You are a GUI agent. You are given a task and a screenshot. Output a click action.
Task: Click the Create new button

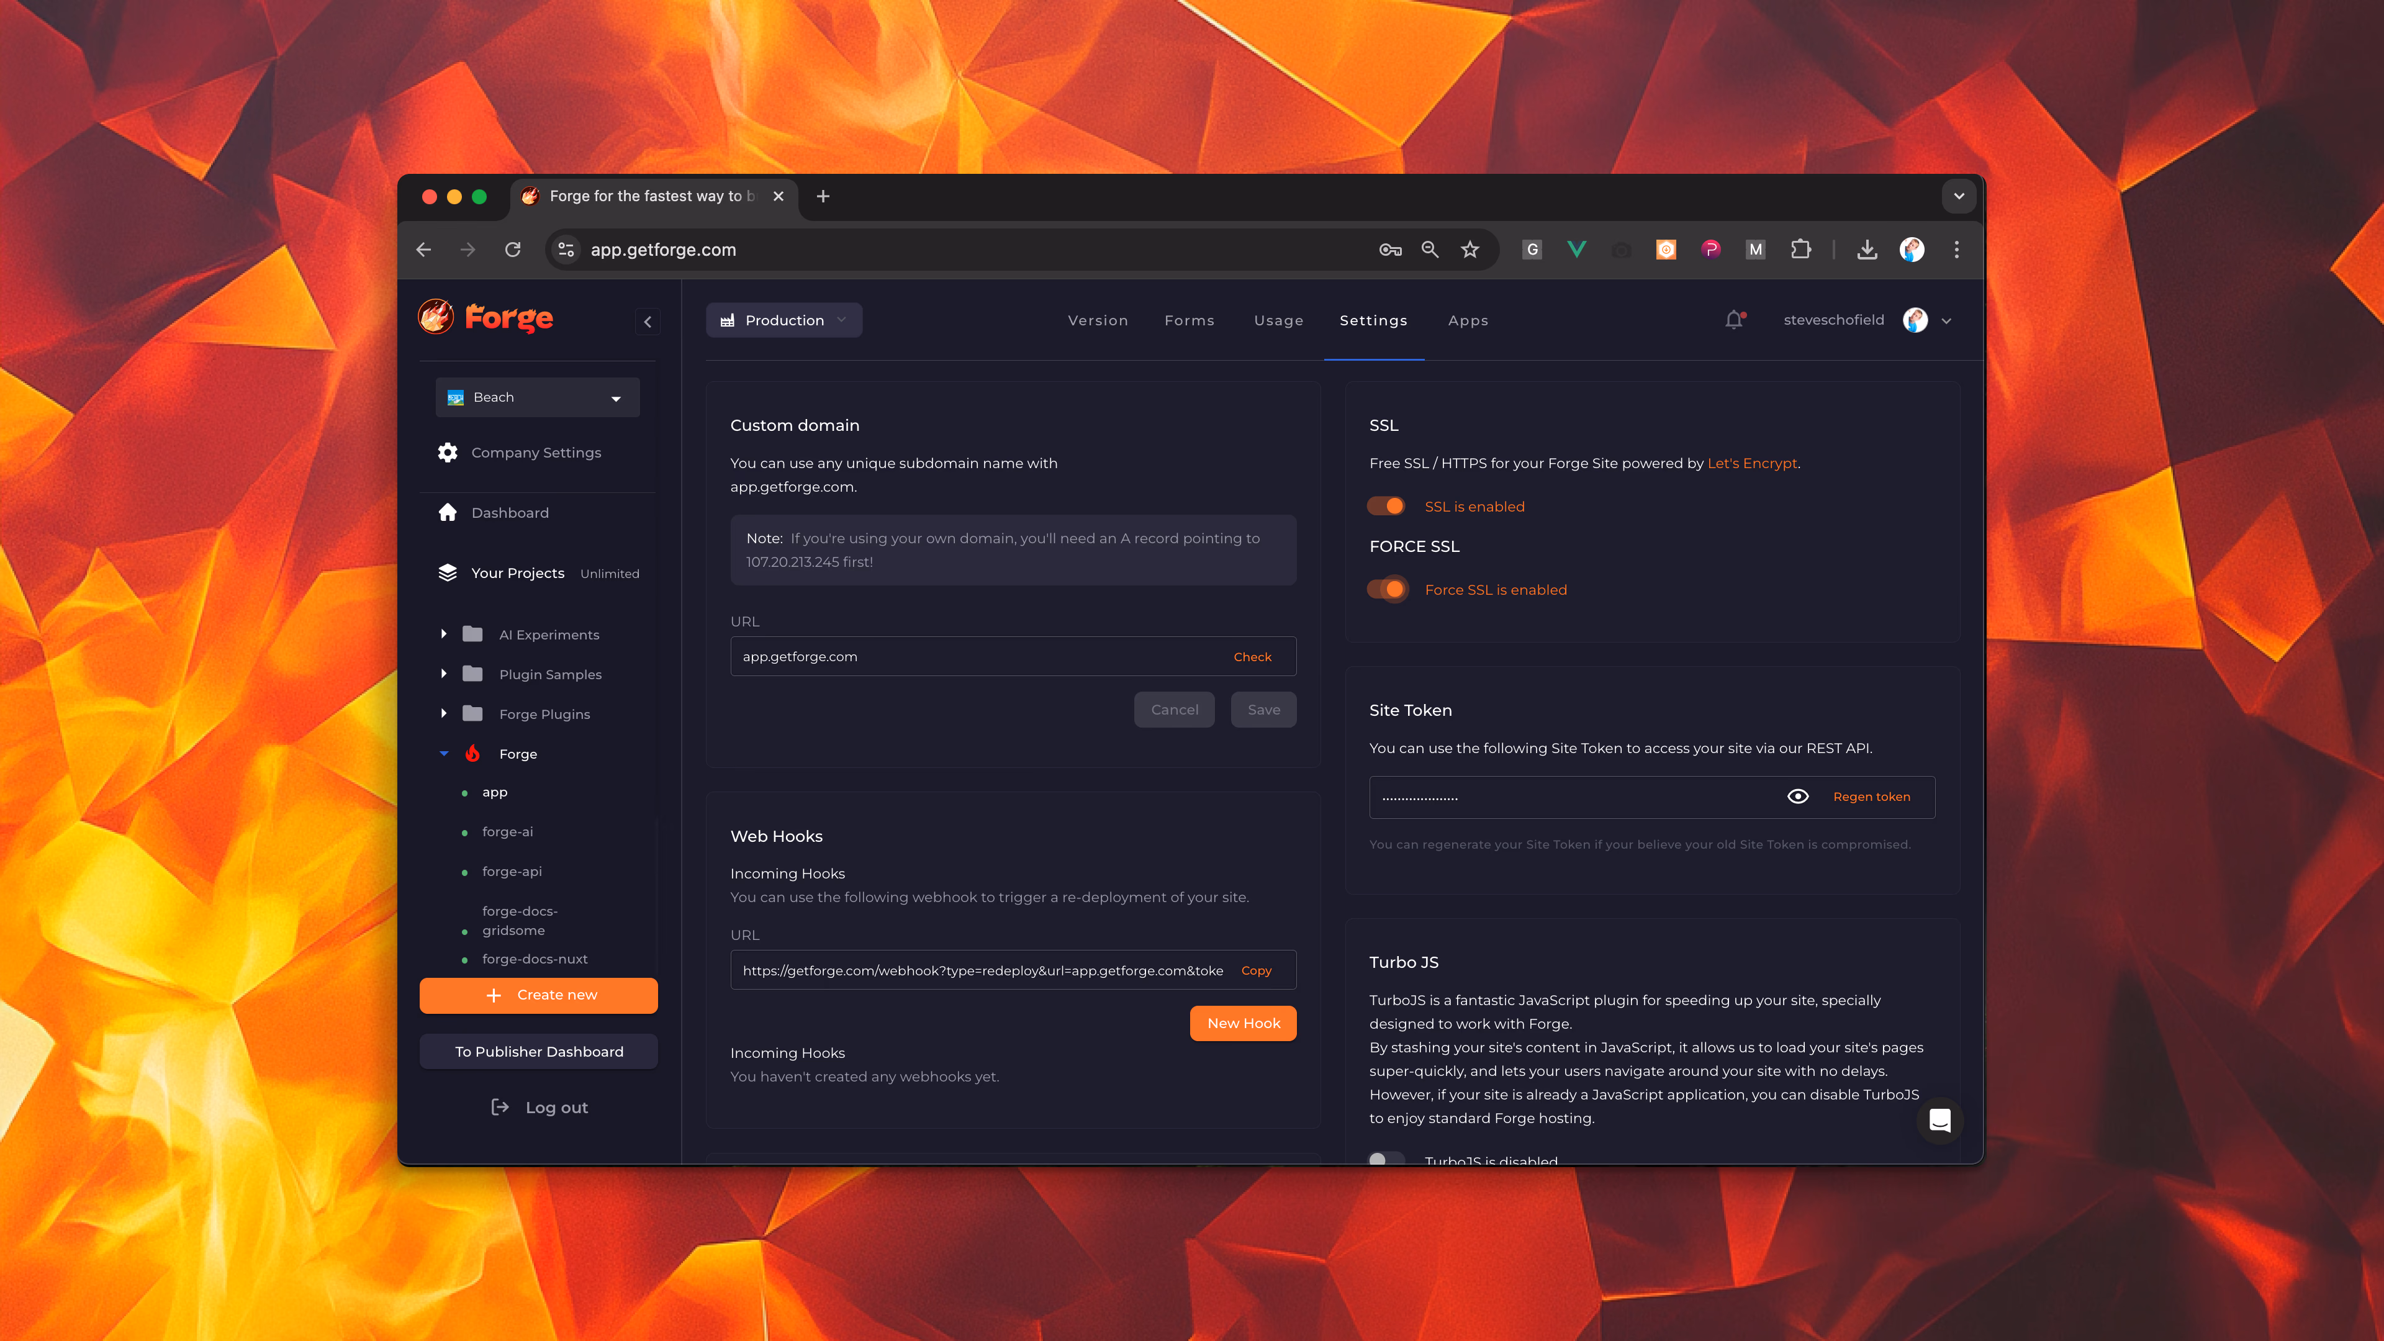(539, 995)
